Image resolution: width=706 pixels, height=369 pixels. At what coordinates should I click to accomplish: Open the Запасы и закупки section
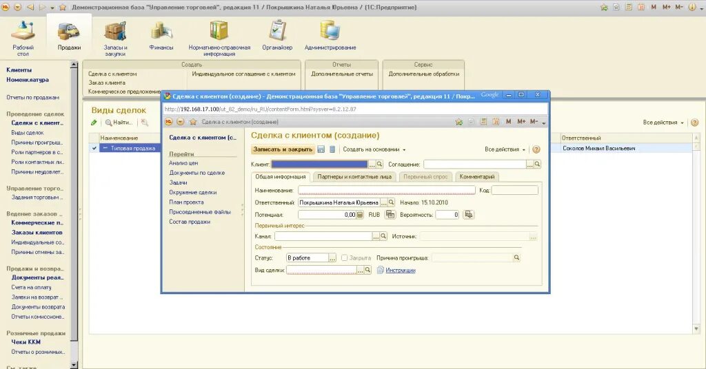pos(115,39)
